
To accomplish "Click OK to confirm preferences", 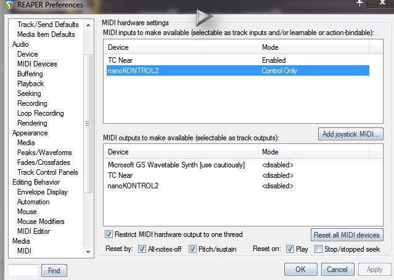I will coord(300,270).
